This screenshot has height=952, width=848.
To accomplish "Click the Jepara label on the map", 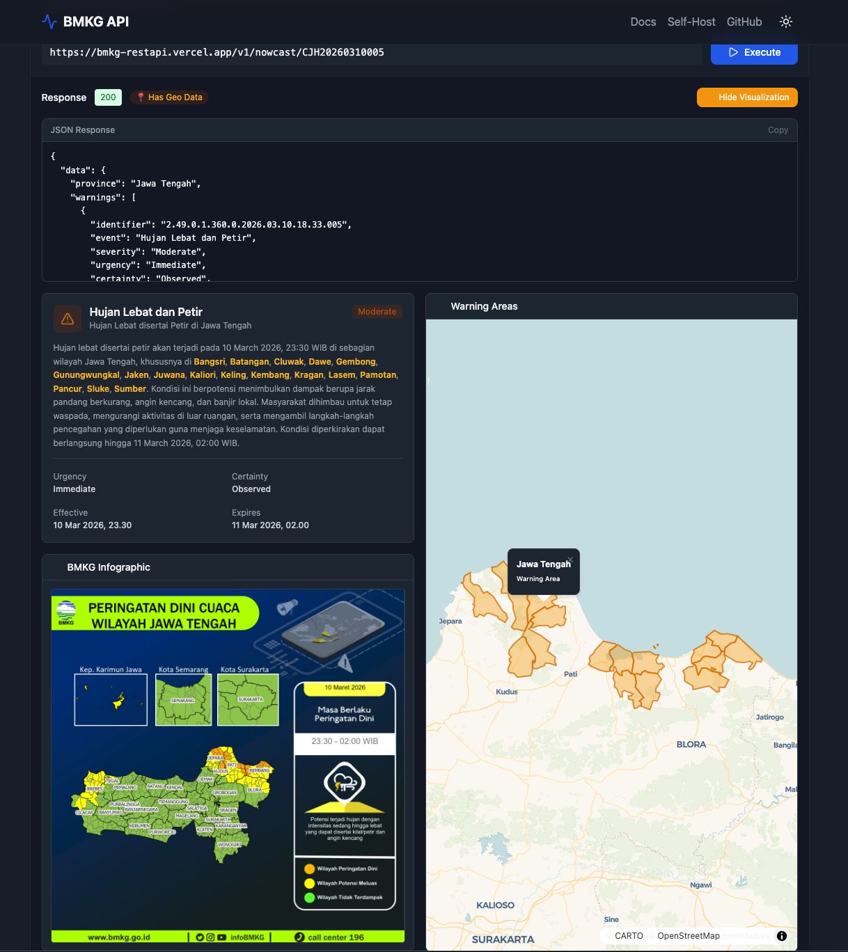I will tap(450, 621).
